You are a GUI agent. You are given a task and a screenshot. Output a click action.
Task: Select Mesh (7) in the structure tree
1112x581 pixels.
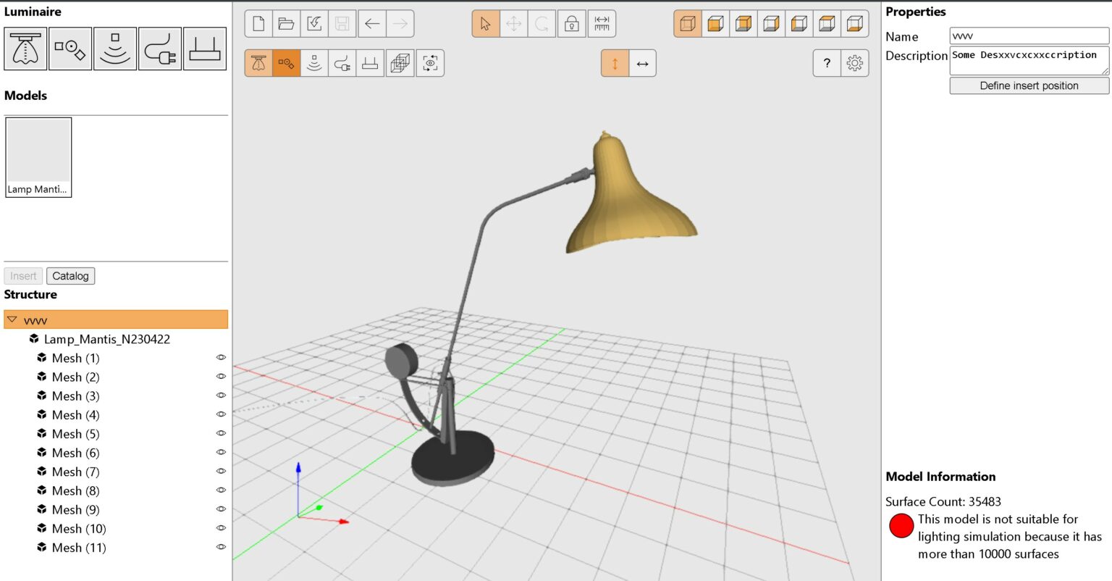point(75,472)
